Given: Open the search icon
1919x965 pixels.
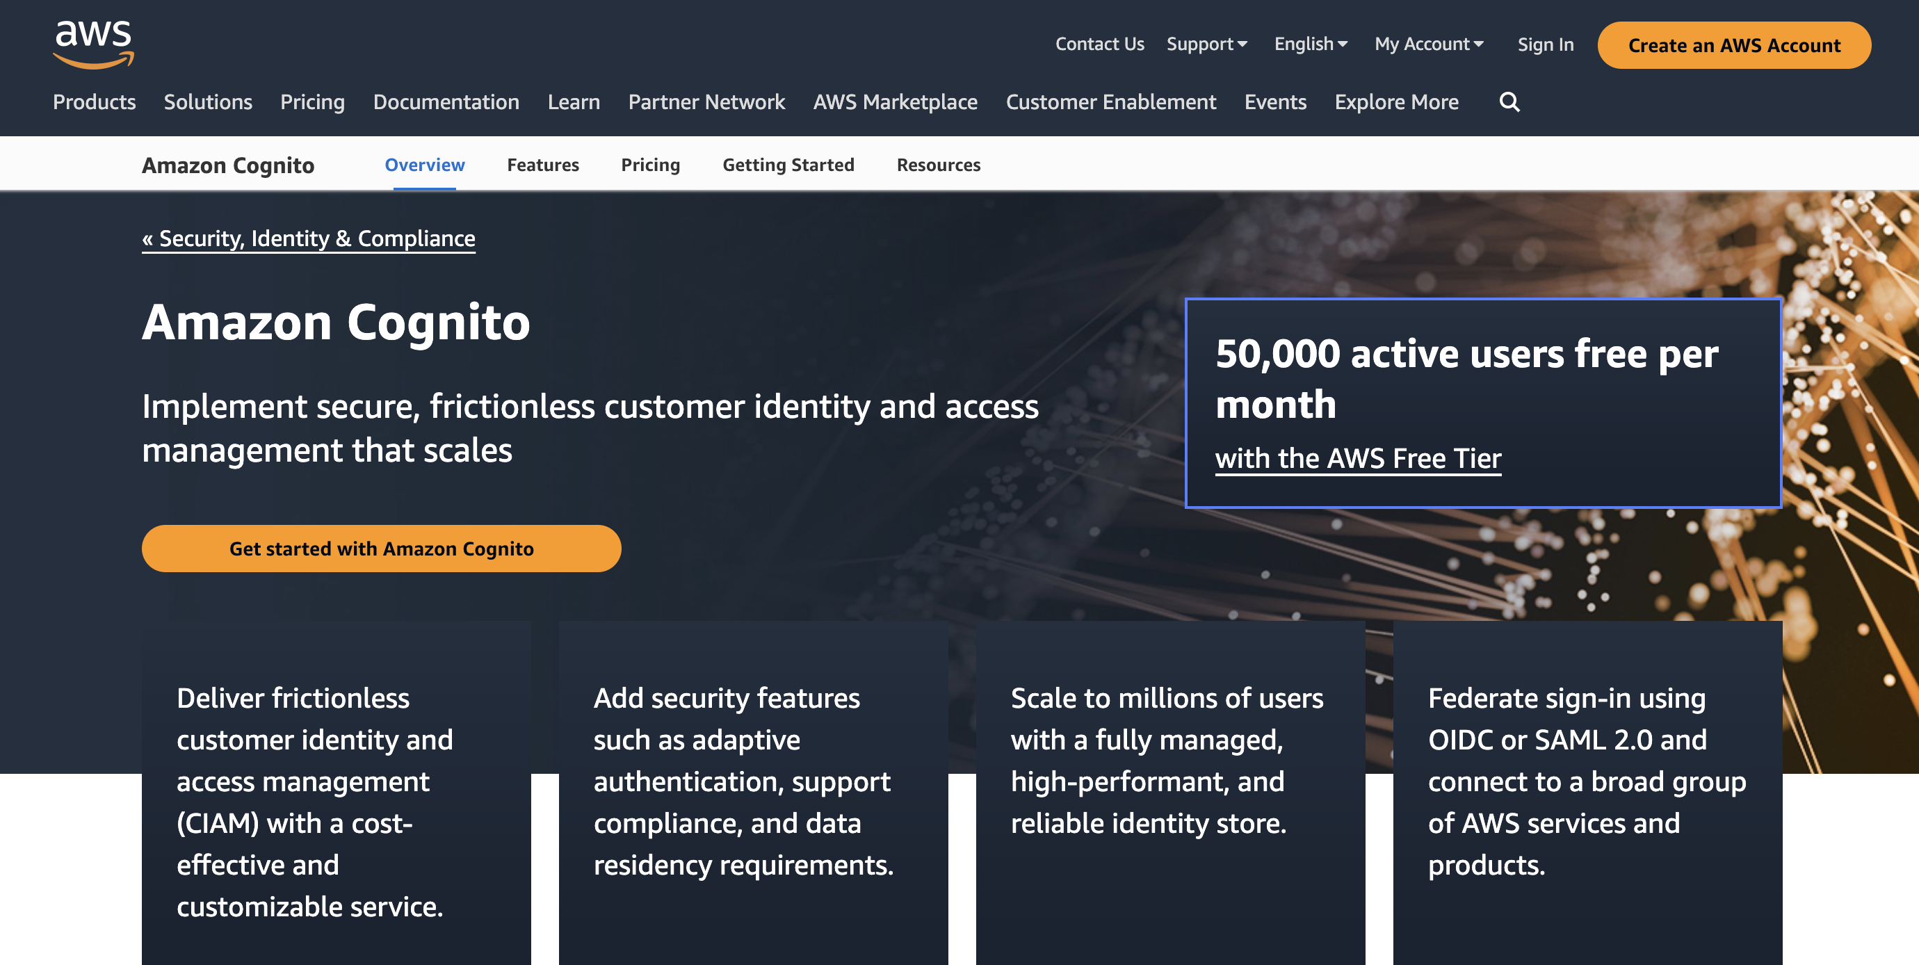Looking at the screenshot, I should 1509,102.
